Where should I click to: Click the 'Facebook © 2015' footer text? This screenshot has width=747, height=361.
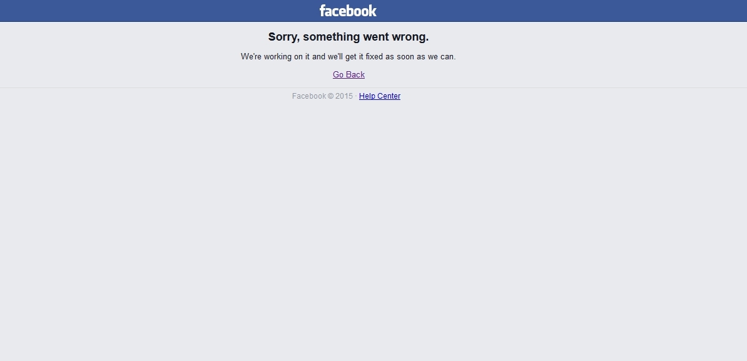point(323,96)
